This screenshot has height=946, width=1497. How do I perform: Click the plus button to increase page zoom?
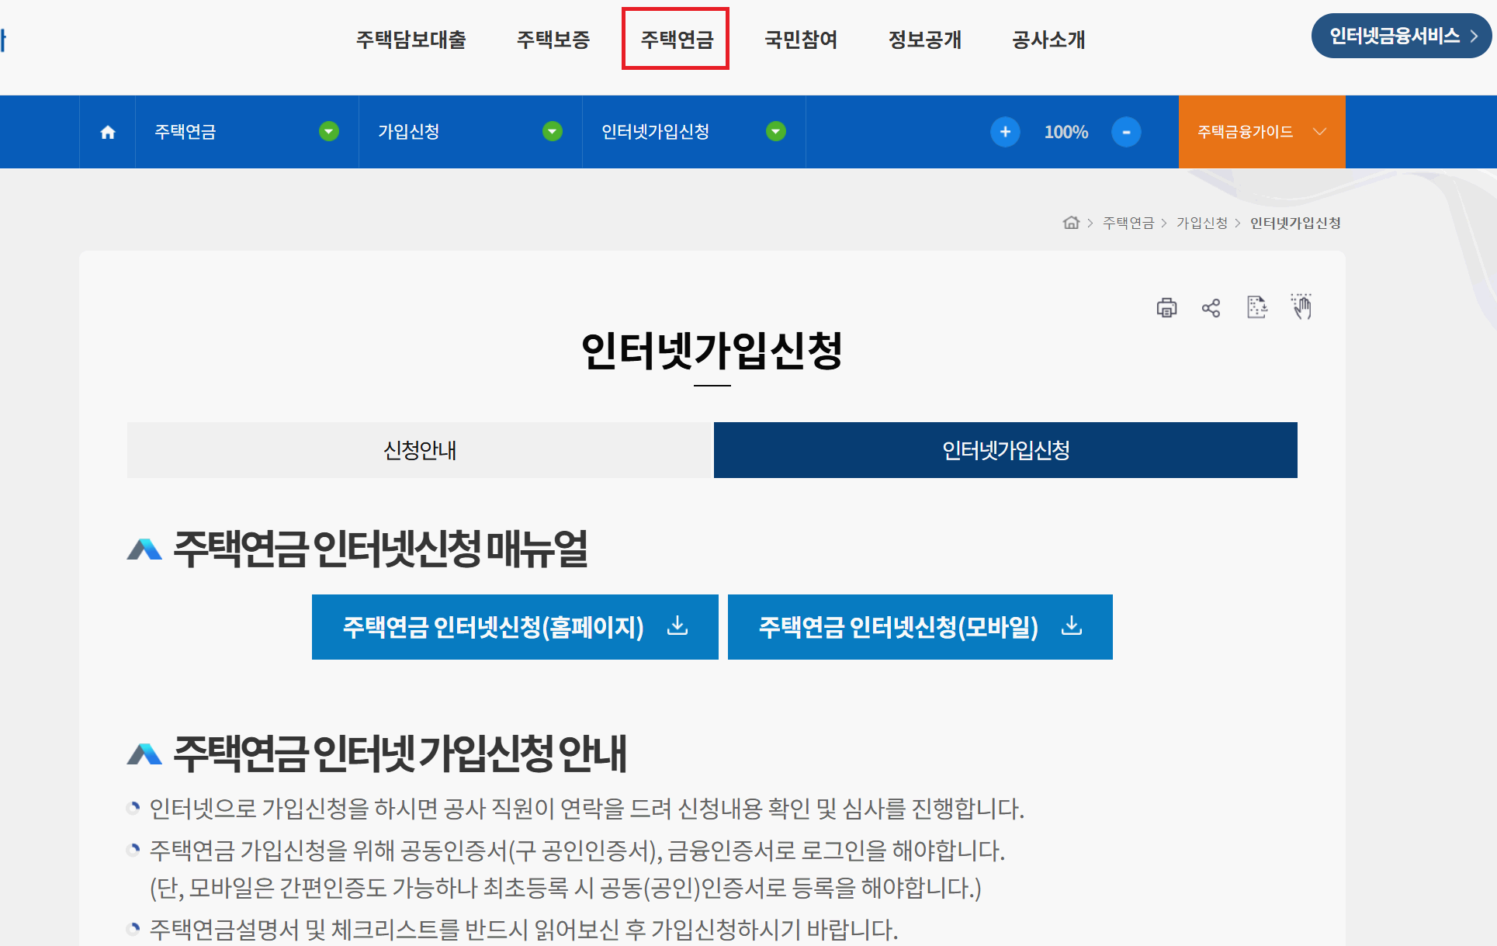pos(1005,132)
